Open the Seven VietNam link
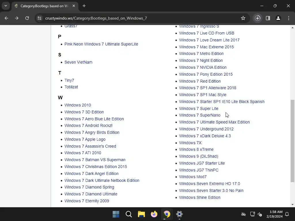This screenshot has height=221, width=295. coord(78,62)
